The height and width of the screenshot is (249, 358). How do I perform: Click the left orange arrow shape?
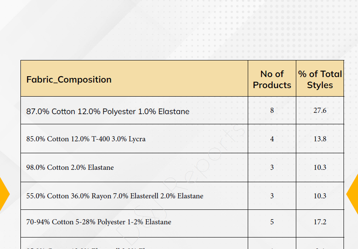pos(4,194)
